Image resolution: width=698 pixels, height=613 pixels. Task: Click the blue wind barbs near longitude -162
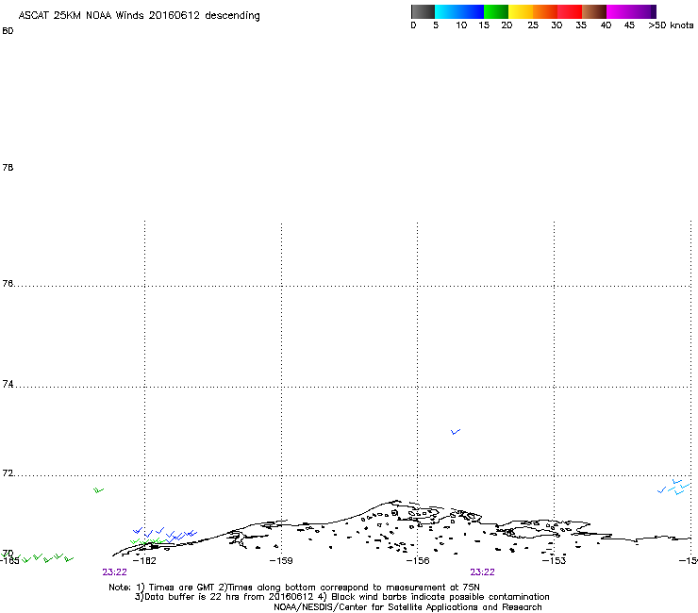[165, 533]
